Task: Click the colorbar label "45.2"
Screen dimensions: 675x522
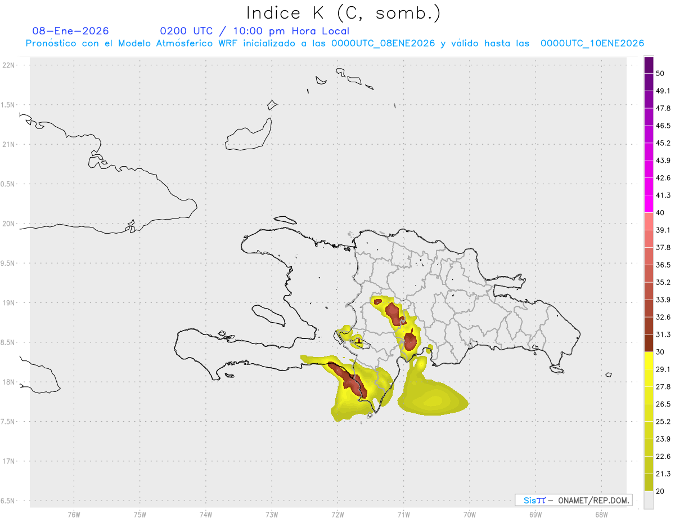Action: 663,143
